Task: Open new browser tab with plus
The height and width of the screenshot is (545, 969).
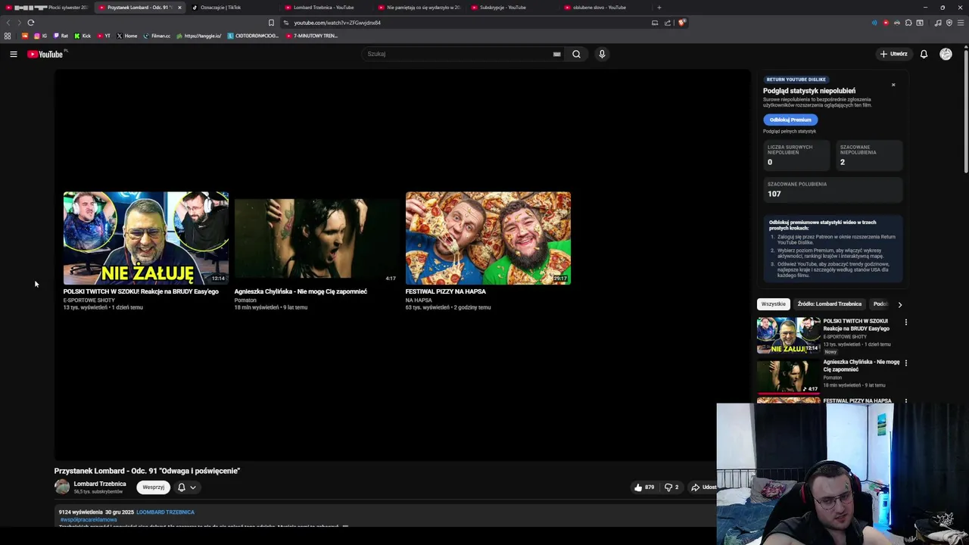Action: (x=659, y=8)
